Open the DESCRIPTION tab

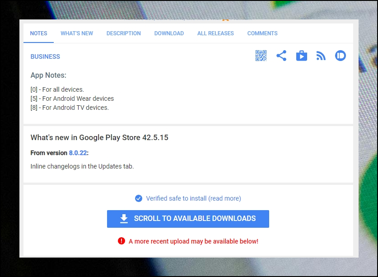tap(124, 33)
